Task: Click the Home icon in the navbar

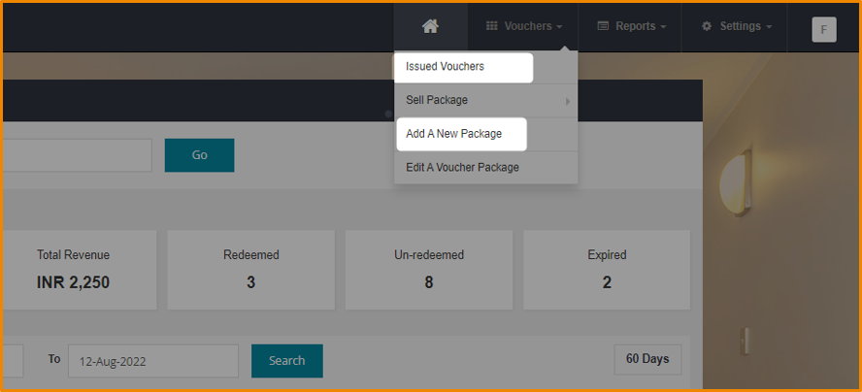Action: tap(430, 27)
